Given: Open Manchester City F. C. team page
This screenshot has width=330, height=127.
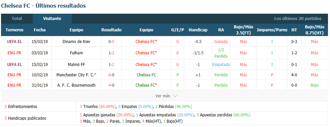Looking at the screenshot, I should tap(76, 75).
